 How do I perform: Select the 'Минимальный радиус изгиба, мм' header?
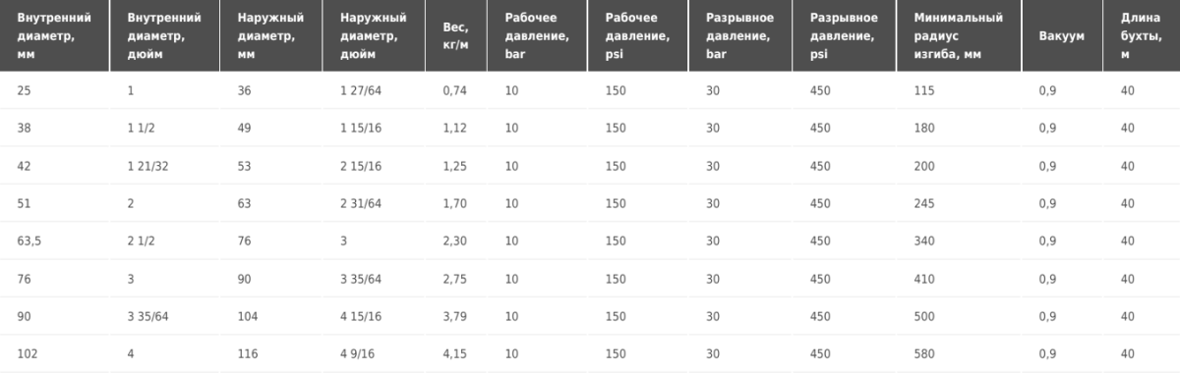click(x=958, y=36)
